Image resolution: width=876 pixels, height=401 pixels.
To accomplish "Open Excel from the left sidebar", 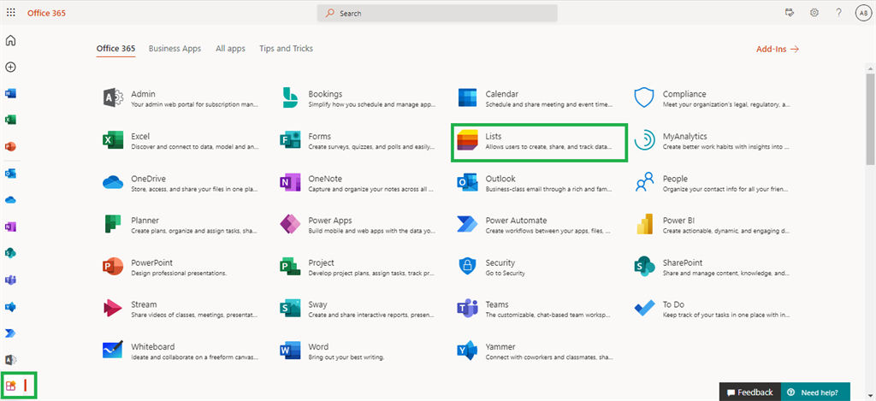I will point(10,120).
